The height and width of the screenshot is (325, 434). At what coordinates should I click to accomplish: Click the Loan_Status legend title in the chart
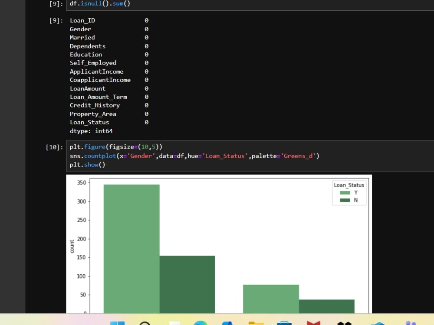(349, 185)
